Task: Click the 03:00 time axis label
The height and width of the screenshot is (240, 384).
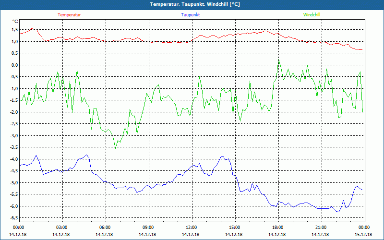Action: click(61, 228)
